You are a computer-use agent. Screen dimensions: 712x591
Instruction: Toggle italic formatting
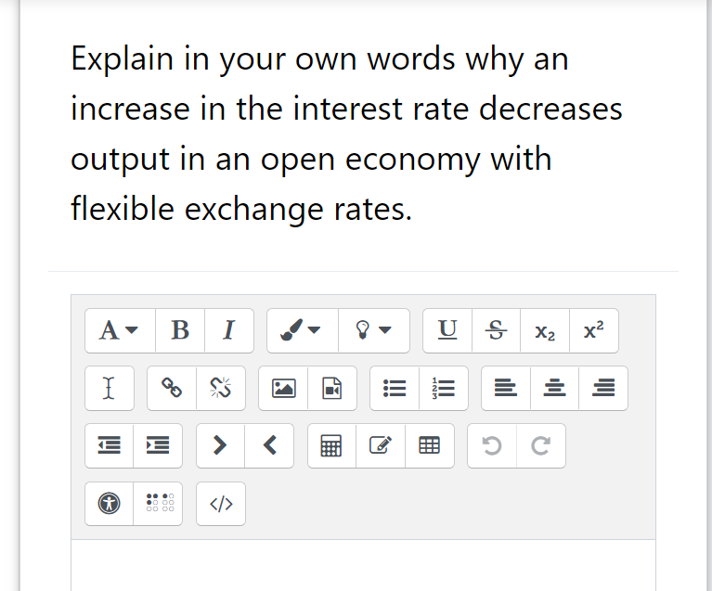[x=229, y=330]
